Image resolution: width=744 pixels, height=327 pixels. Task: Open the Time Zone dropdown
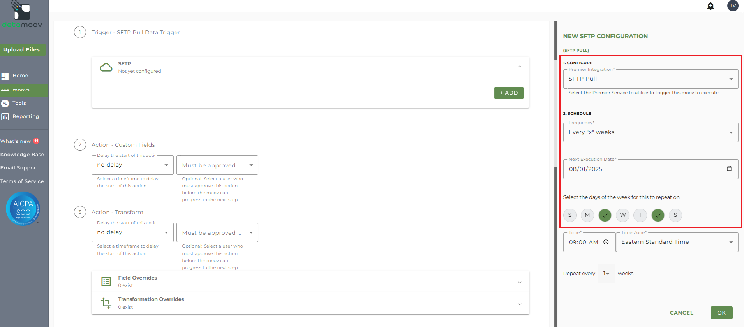(x=677, y=242)
